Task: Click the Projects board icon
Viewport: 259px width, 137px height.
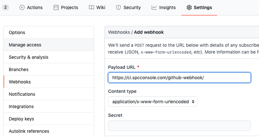Action: (x=56, y=7)
